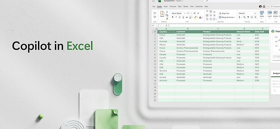Click the decrease indent icon
280x129 pixels.
point(207,19)
